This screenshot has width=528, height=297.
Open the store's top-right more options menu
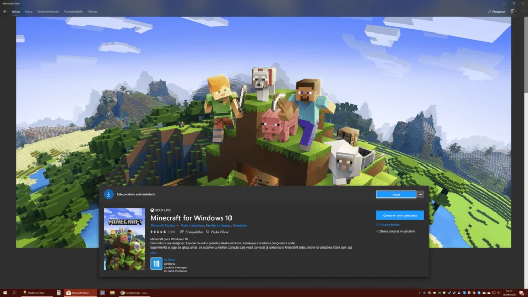click(x=523, y=11)
